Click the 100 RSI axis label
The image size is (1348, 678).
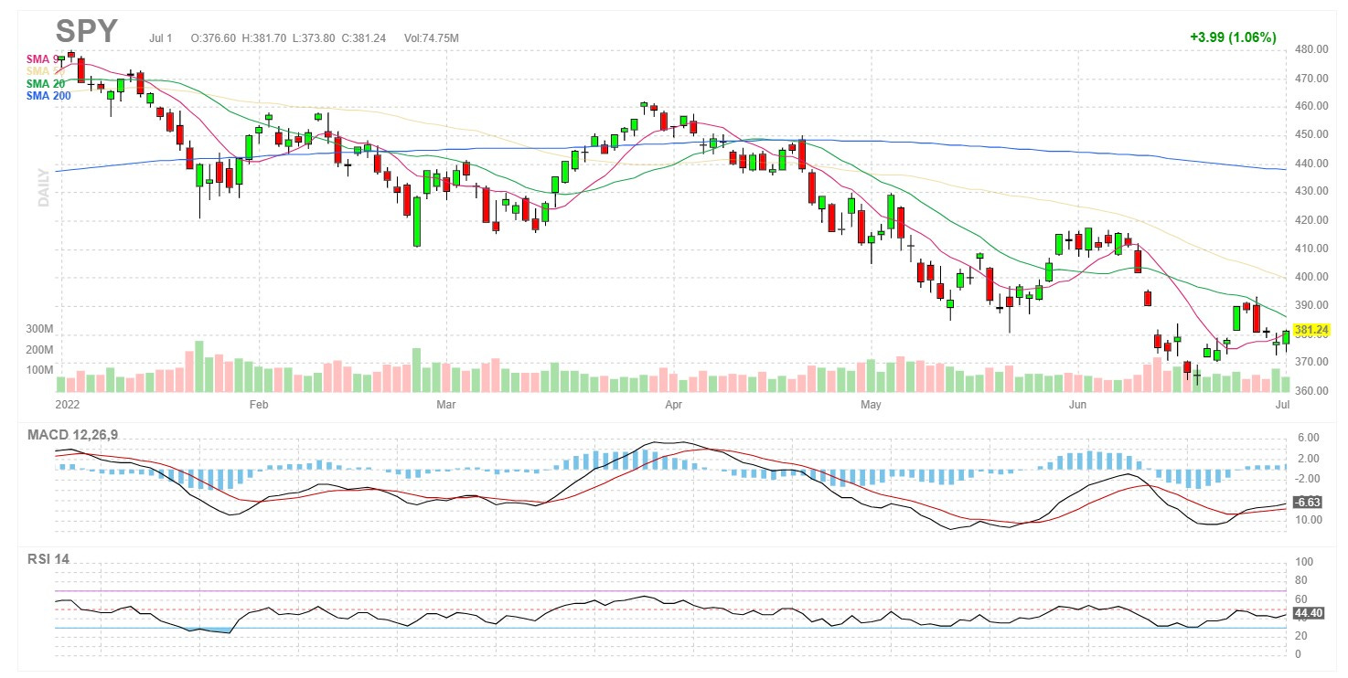click(x=1305, y=561)
